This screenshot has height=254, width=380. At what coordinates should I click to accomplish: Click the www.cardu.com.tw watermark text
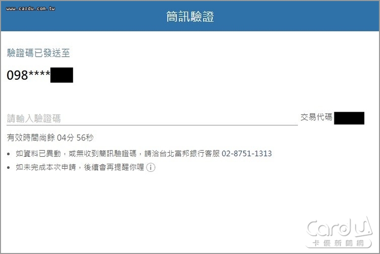coord(30,9)
